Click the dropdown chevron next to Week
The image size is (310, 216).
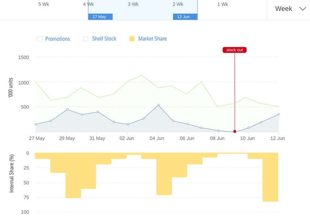(x=302, y=9)
